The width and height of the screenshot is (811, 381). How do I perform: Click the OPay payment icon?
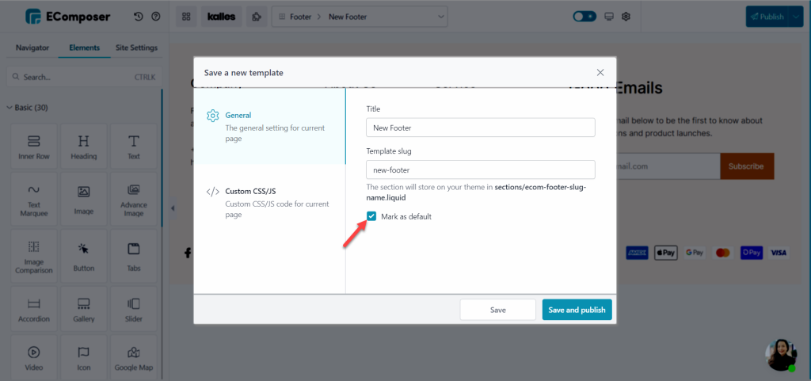tap(751, 253)
